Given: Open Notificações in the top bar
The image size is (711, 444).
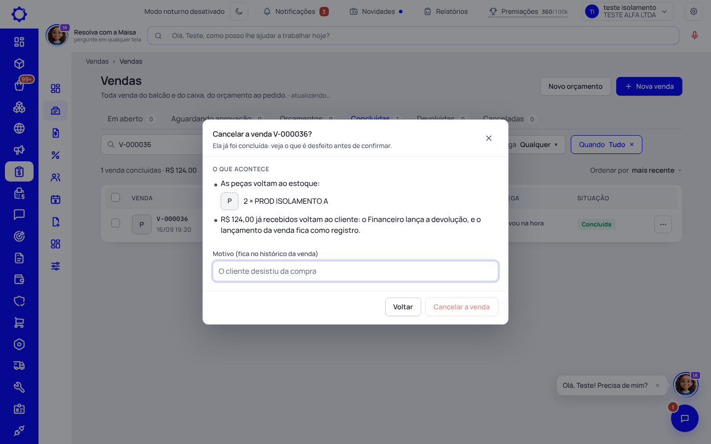Looking at the screenshot, I should tap(296, 11).
